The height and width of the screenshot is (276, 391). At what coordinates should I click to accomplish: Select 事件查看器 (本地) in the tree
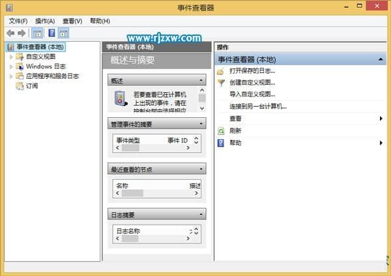point(40,47)
